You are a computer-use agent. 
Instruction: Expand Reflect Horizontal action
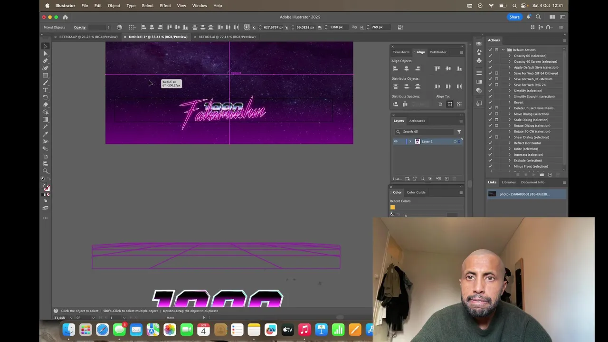tap(510, 143)
